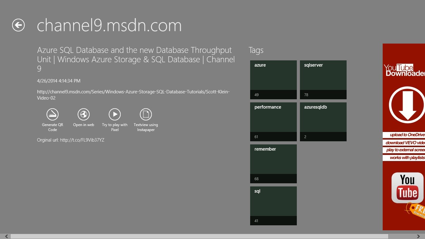The image size is (425, 239).
Task: Open in web globe icon
Action: [x=84, y=114]
